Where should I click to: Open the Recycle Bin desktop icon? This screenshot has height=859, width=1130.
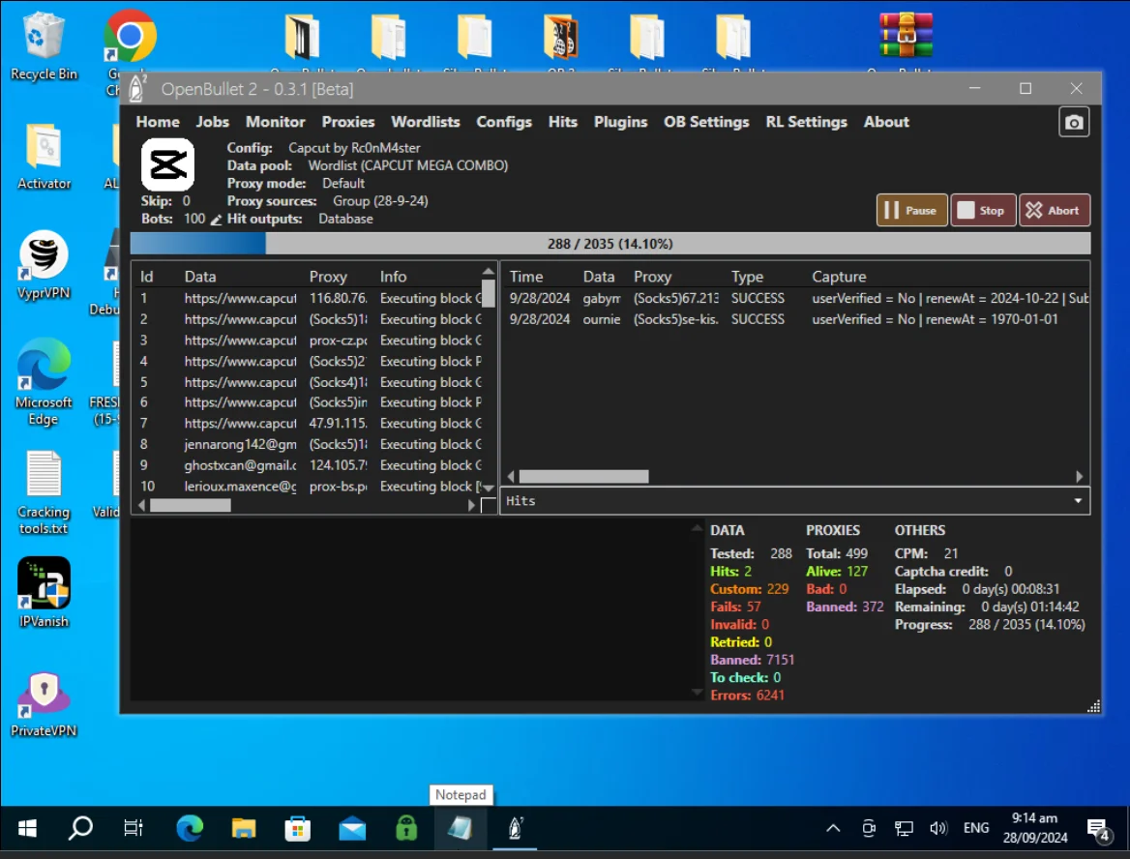coord(44,45)
